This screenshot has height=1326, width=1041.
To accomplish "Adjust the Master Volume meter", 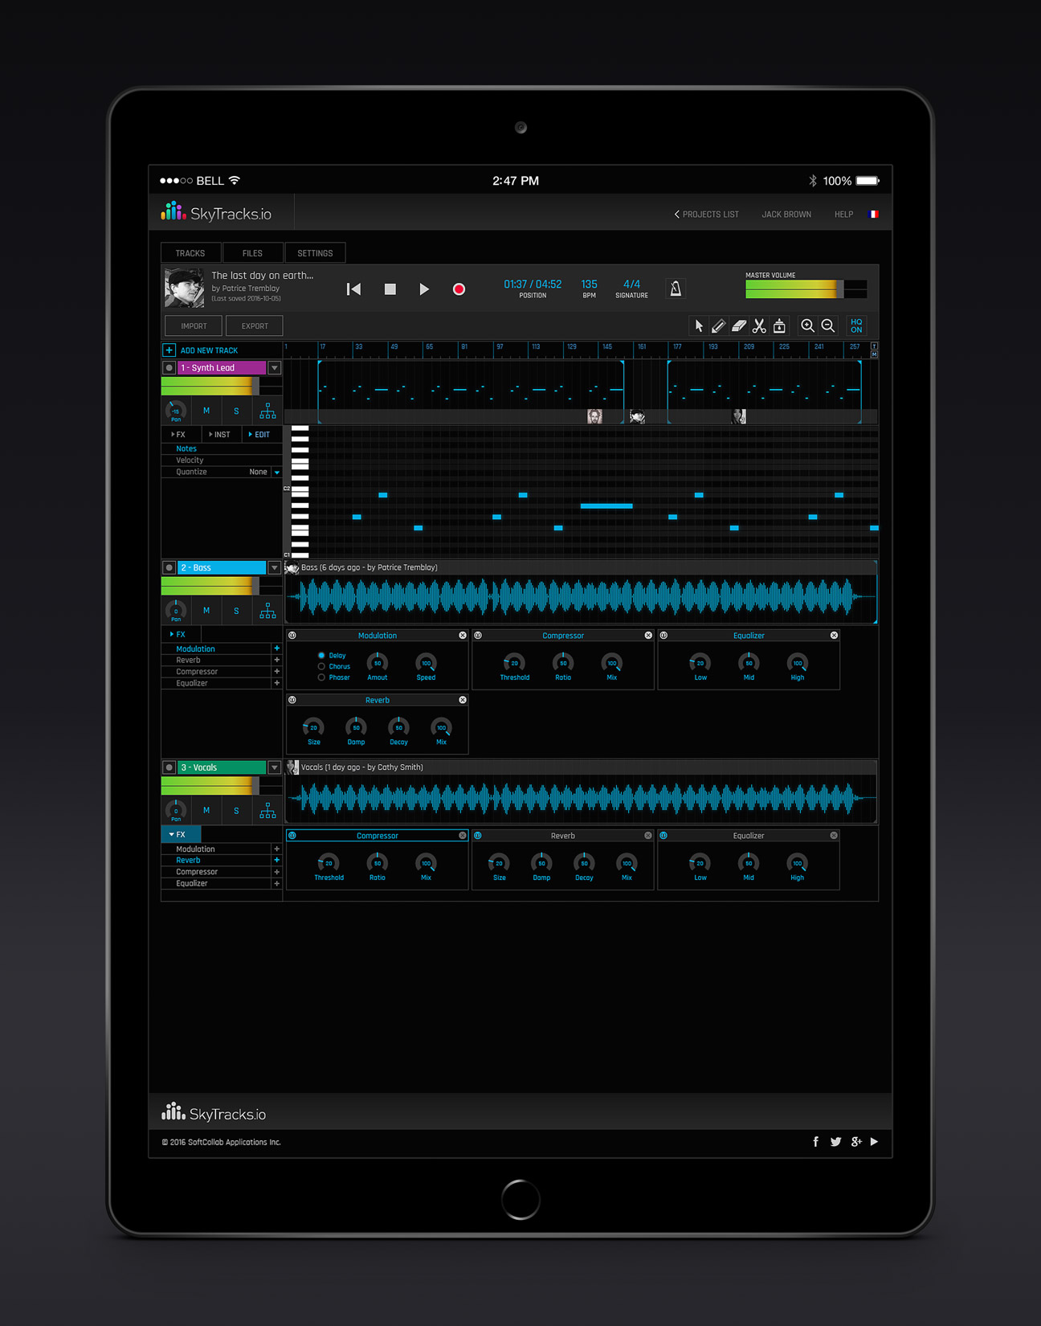I will [x=806, y=289].
